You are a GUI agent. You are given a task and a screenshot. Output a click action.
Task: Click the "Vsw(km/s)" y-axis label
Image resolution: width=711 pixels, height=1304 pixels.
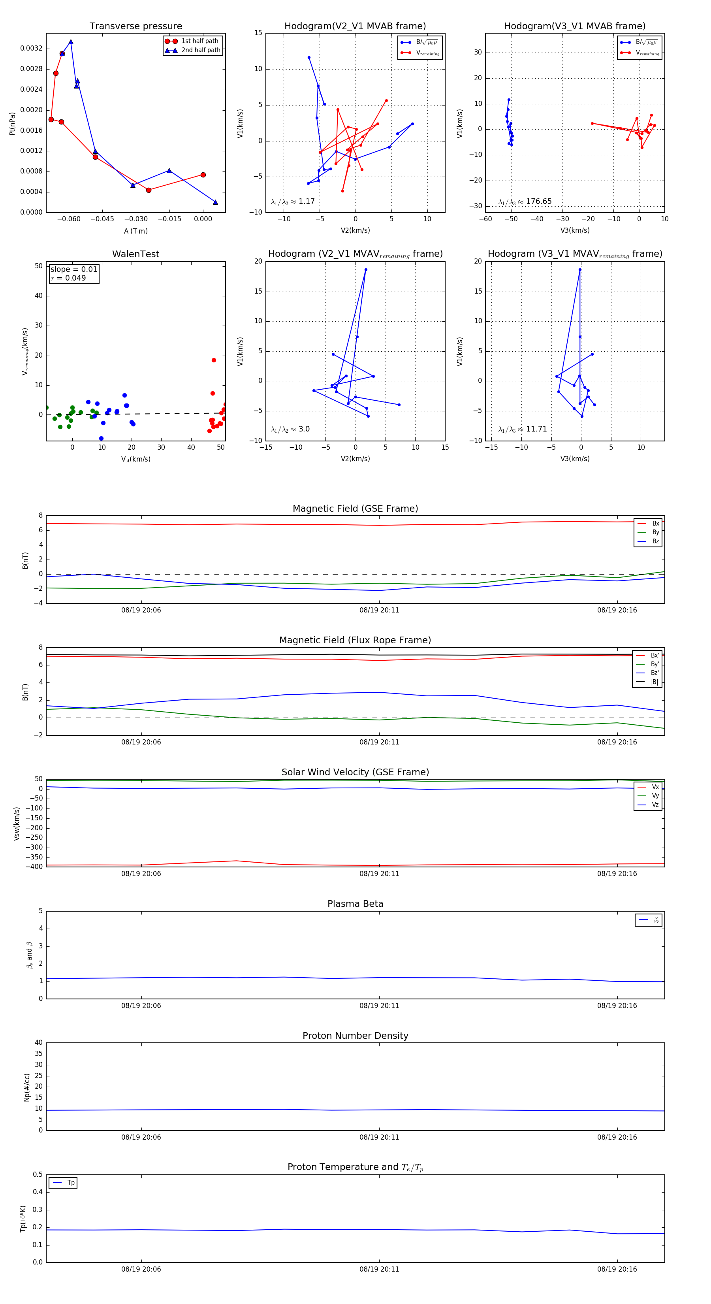coord(17,824)
